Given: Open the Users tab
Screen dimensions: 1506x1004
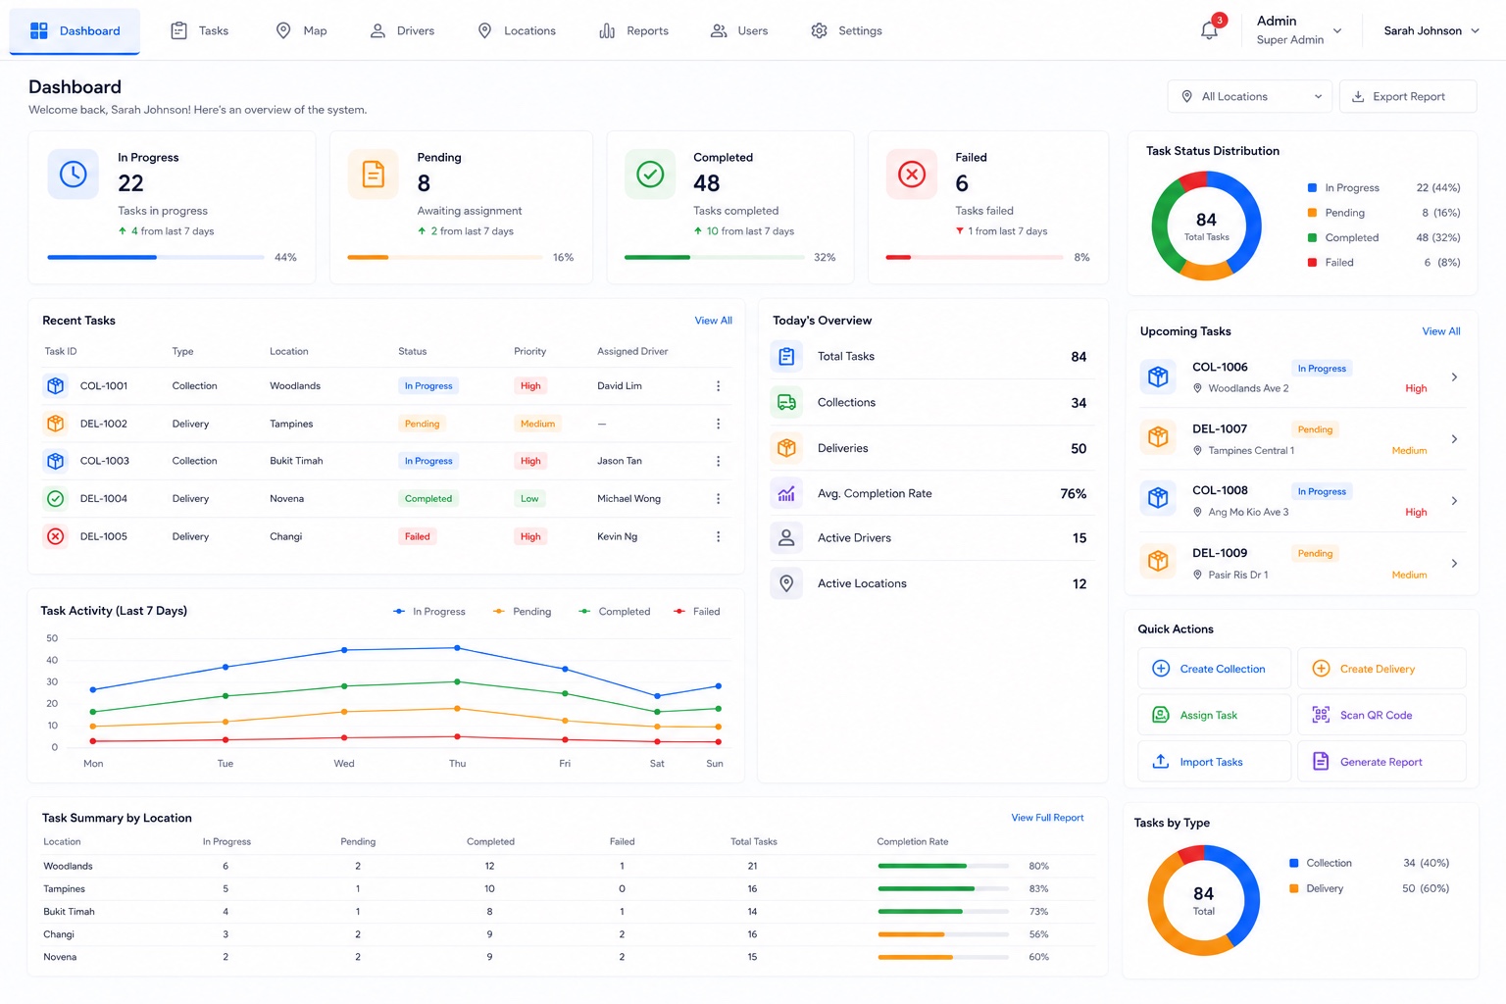Looking at the screenshot, I should [x=739, y=30].
